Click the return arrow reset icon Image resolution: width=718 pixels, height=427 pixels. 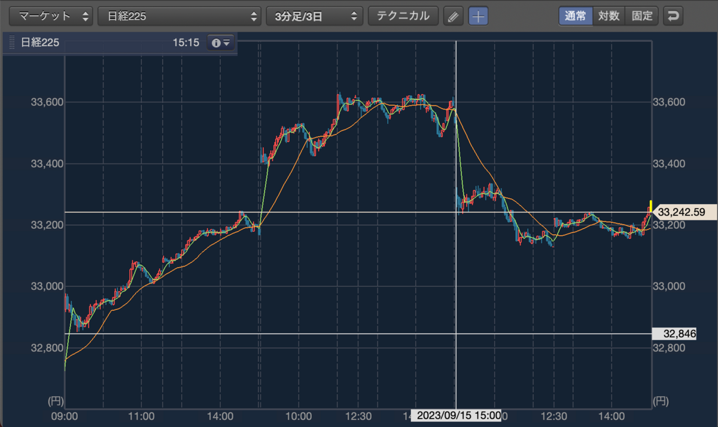(x=674, y=16)
